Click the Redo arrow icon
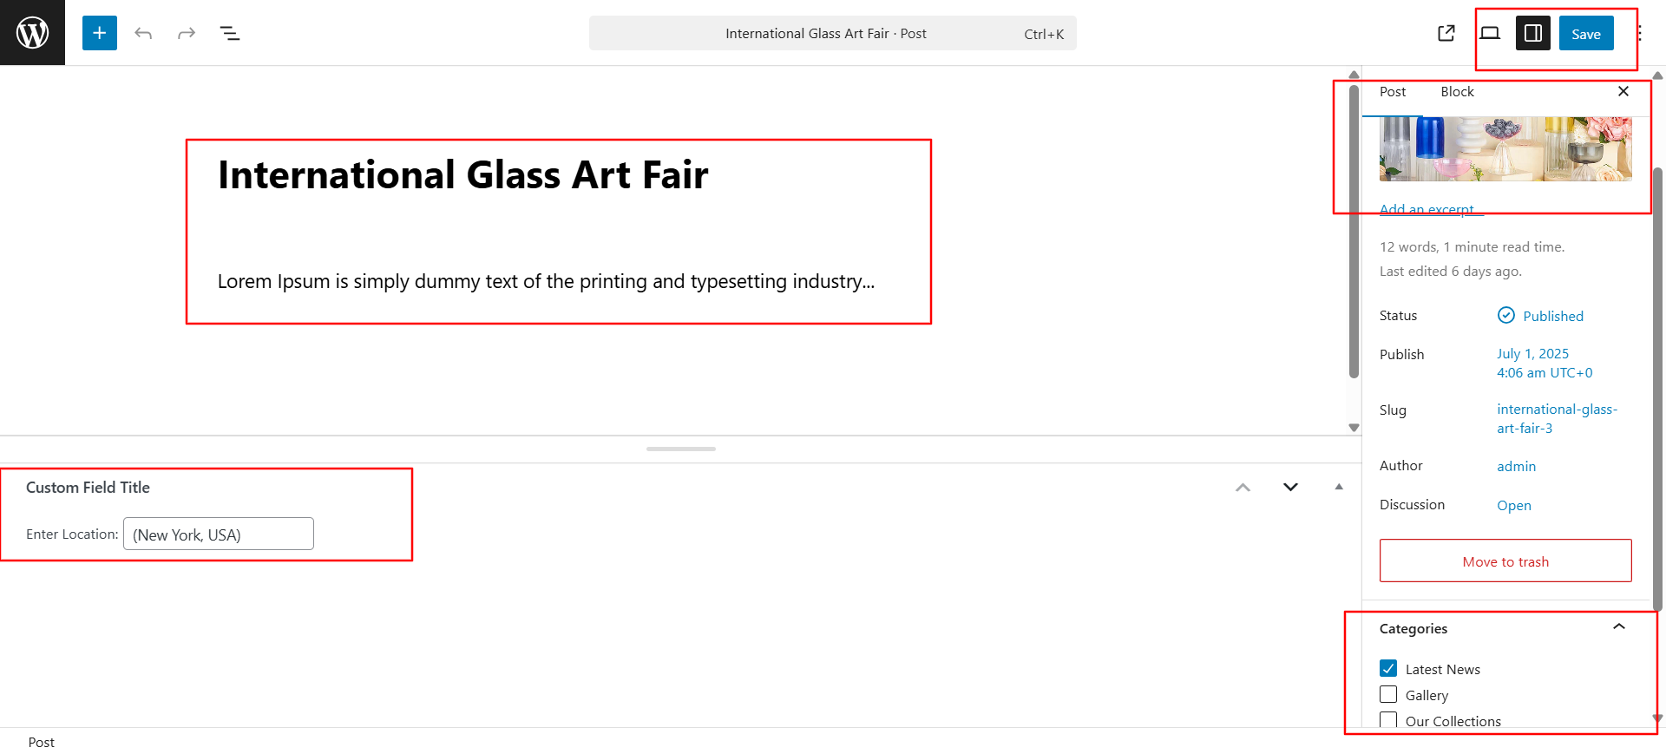Viewport: 1666px width, 754px height. tap(187, 33)
